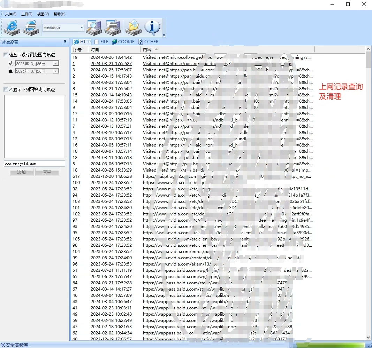The width and height of the screenshot is (372, 348).
Task: Sort by the 内容 column header
Action: (x=227, y=49)
